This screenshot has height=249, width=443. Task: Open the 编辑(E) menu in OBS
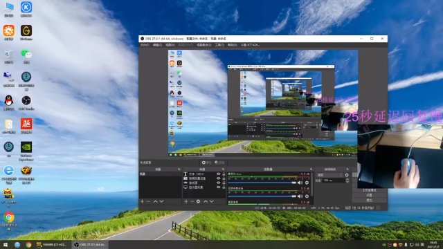pyautogui.click(x=157, y=45)
